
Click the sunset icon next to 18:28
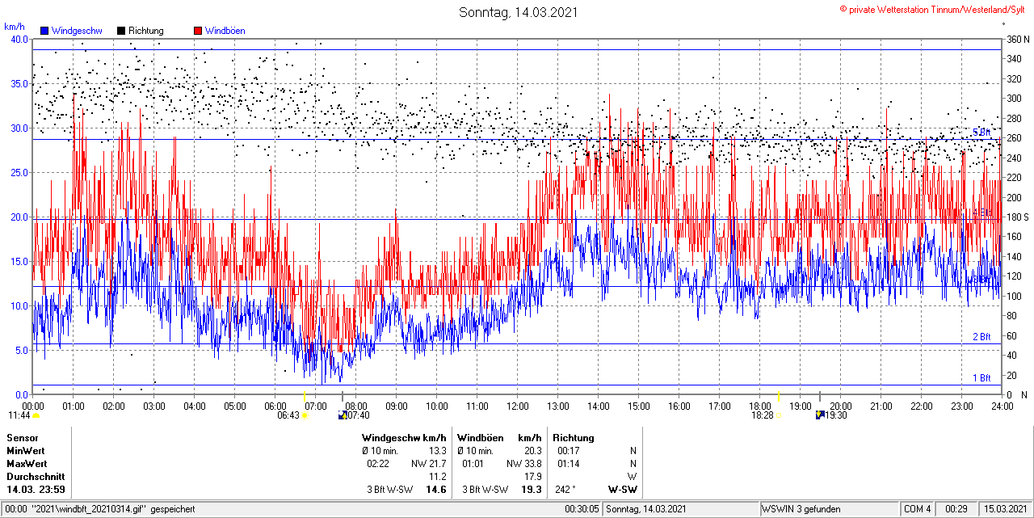point(780,415)
